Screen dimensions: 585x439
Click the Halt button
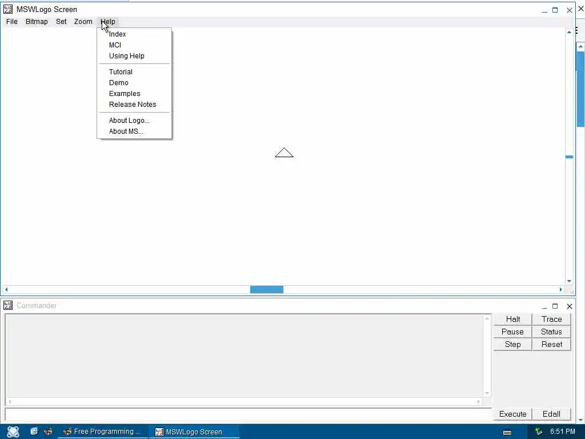tap(512, 319)
